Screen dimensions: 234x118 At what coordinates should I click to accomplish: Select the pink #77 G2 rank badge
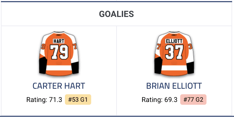[193, 100]
